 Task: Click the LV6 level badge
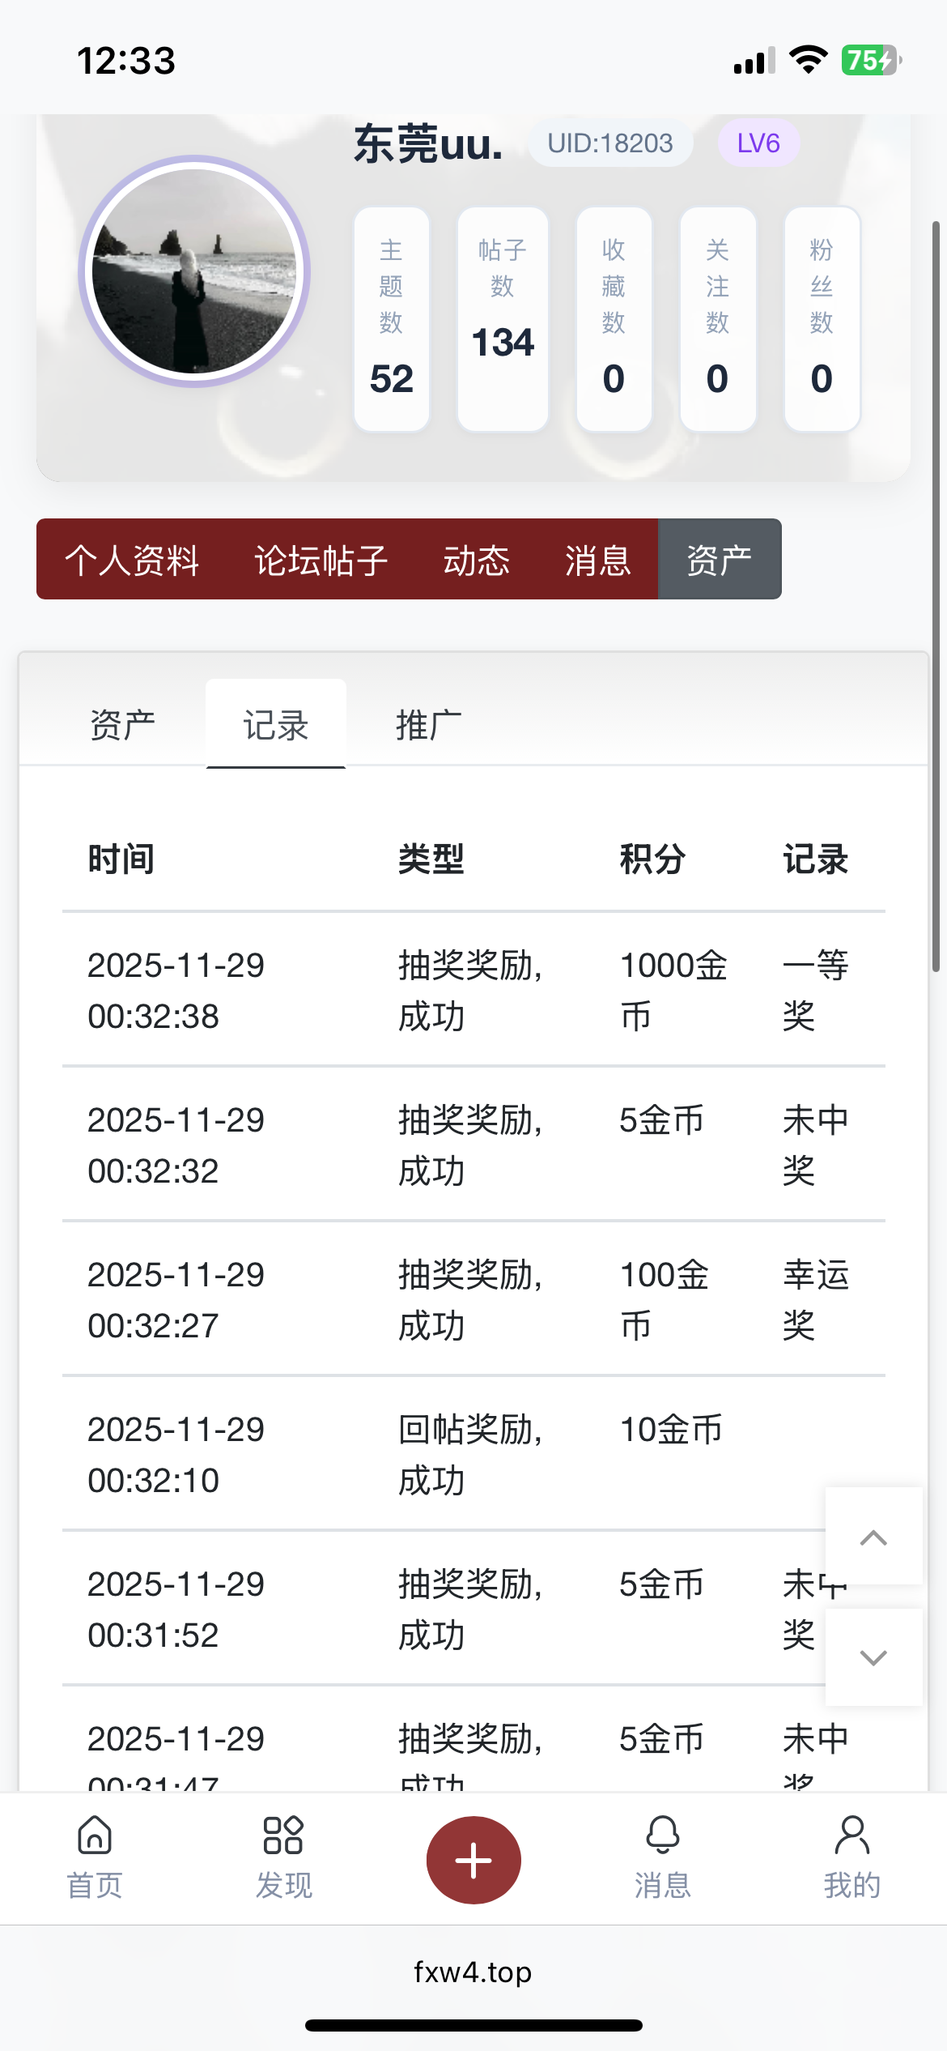758,143
